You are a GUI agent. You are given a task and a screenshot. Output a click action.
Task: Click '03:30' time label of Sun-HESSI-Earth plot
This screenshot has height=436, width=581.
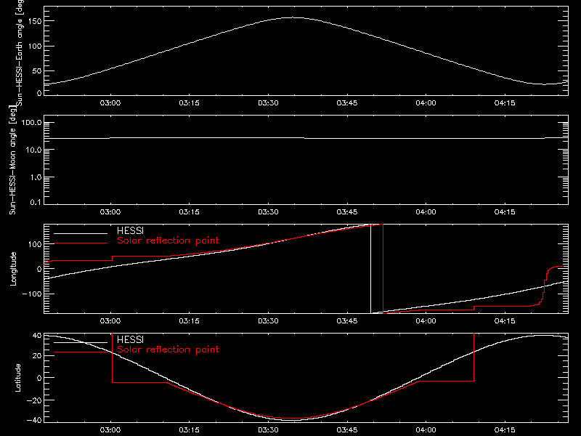coord(268,103)
